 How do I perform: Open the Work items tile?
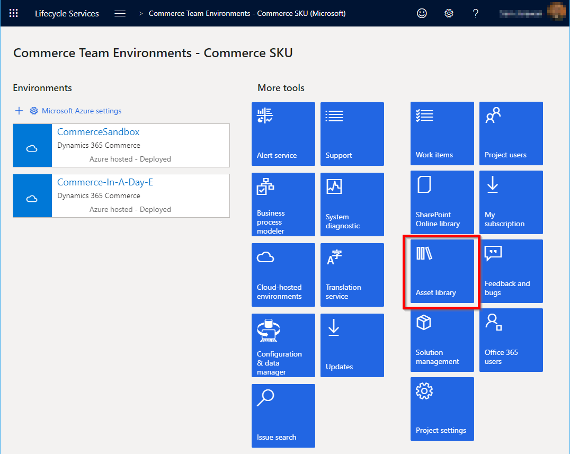point(442,133)
